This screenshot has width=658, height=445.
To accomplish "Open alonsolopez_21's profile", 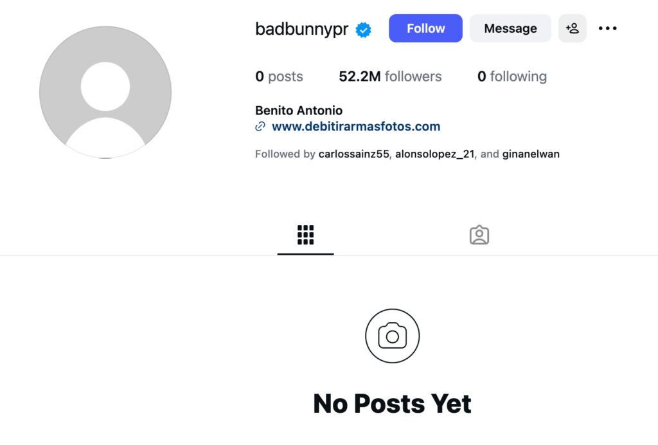I will [434, 154].
